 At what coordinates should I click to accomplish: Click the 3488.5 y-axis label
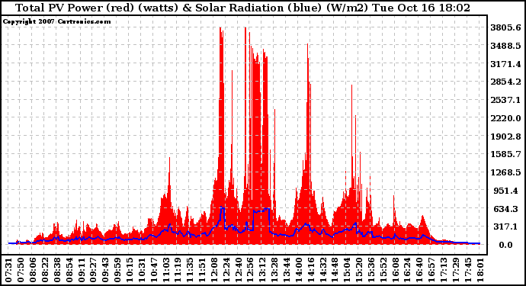(506, 46)
